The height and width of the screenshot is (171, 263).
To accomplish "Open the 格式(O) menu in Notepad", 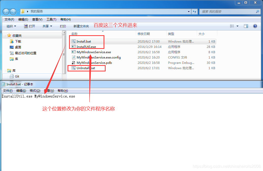I will point(35,91).
